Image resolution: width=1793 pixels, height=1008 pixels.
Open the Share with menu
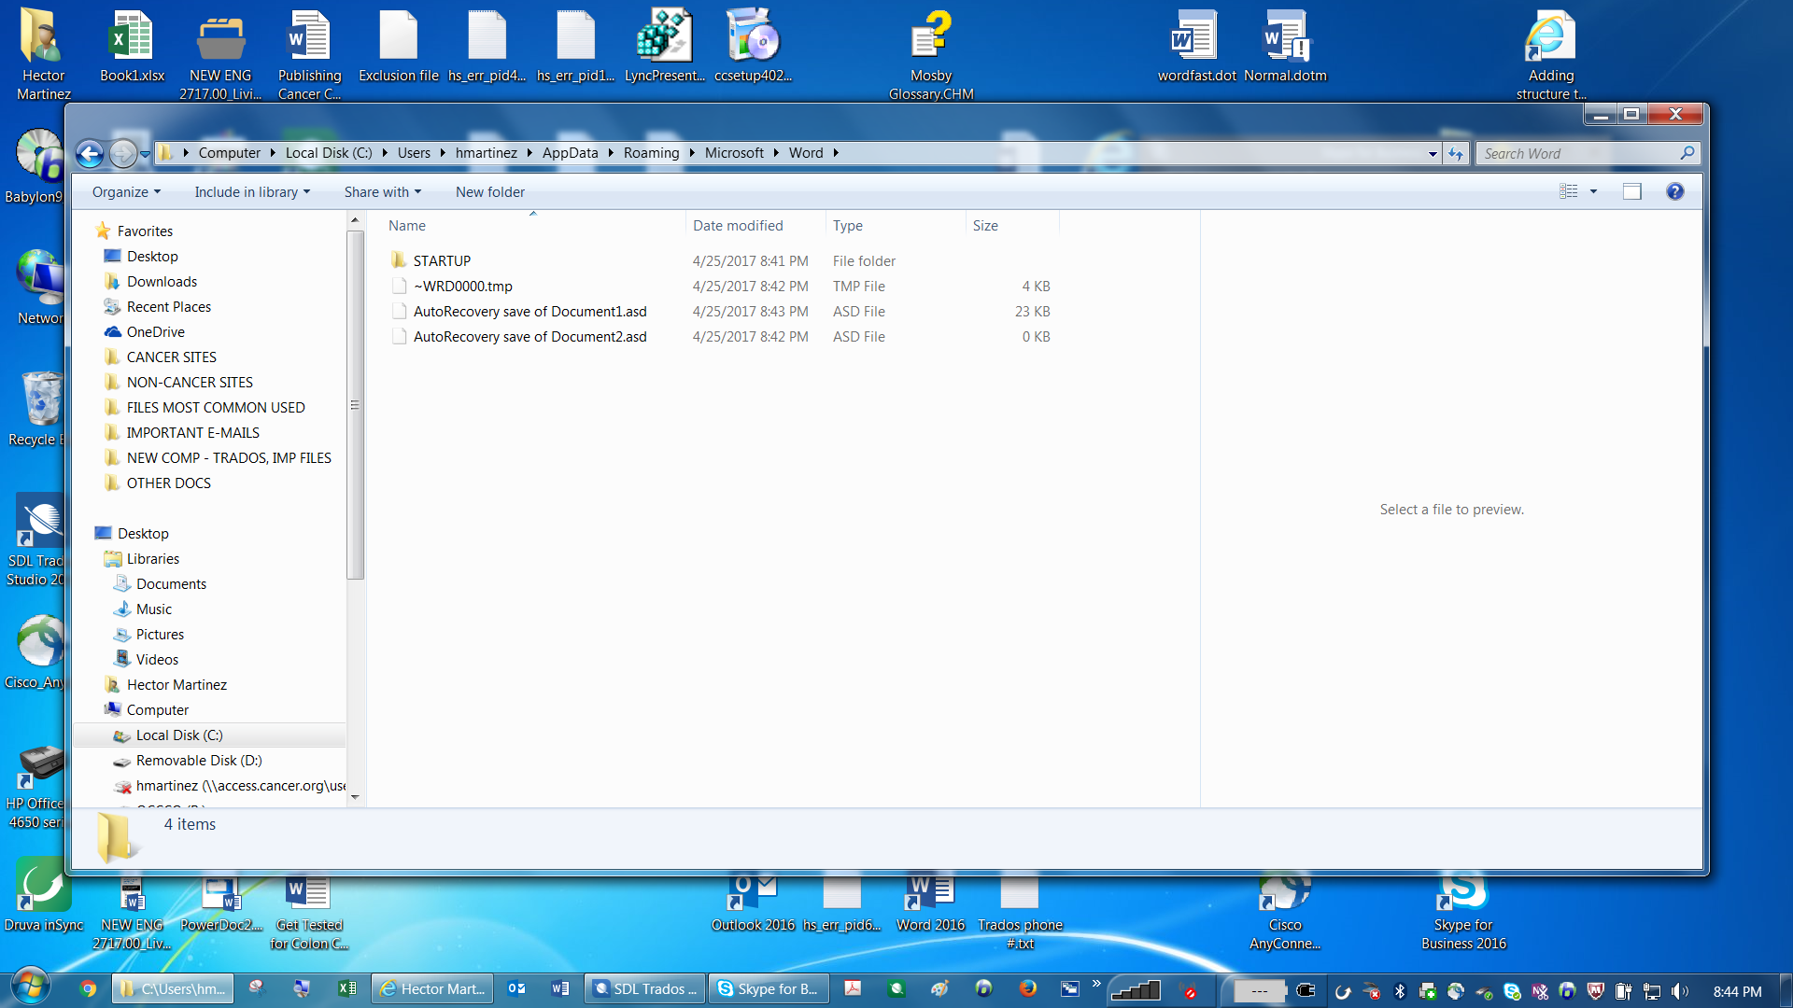[382, 191]
